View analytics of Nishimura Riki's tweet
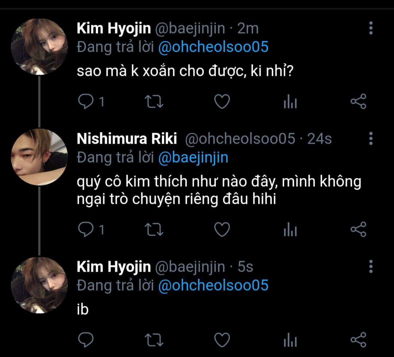 coord(290,230)
